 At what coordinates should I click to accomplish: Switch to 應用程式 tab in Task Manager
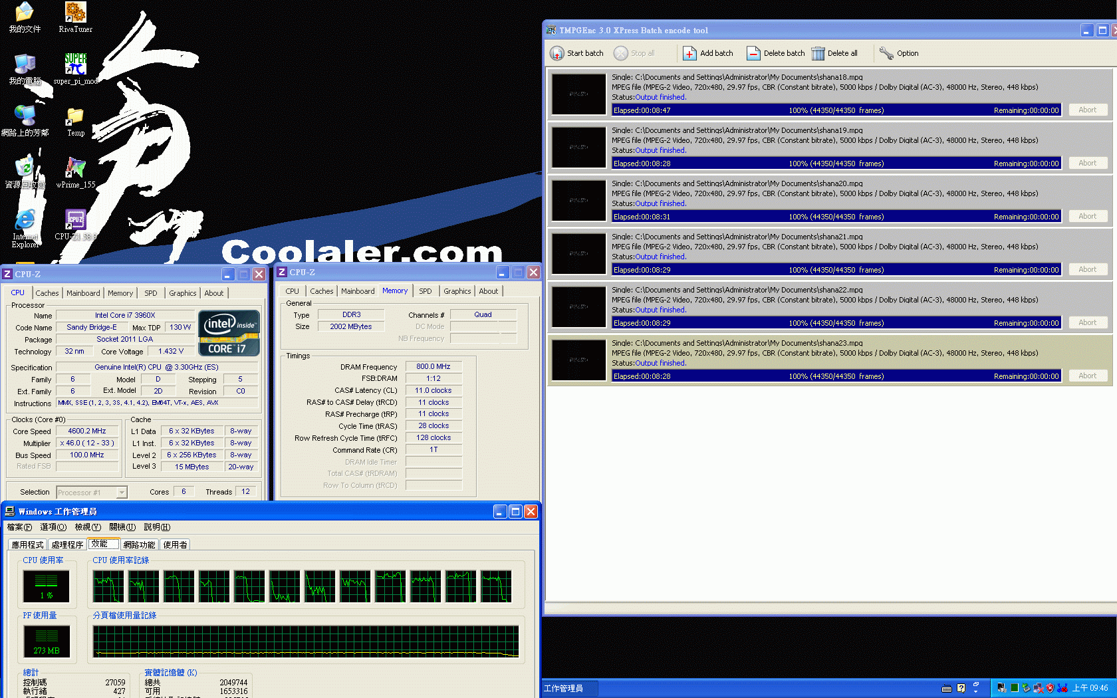(27, 544)
